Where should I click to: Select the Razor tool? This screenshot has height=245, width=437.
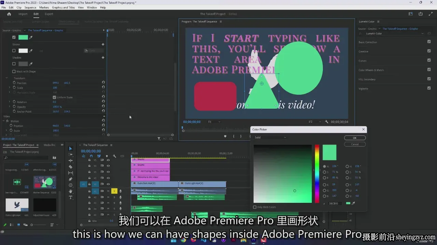71,167
